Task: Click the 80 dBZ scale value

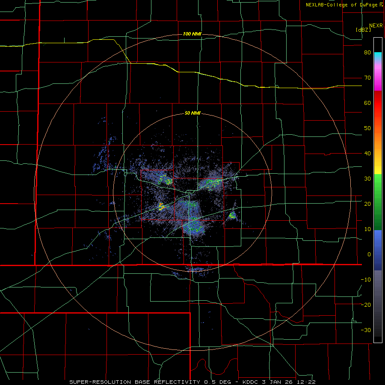Action: point(367,53)
